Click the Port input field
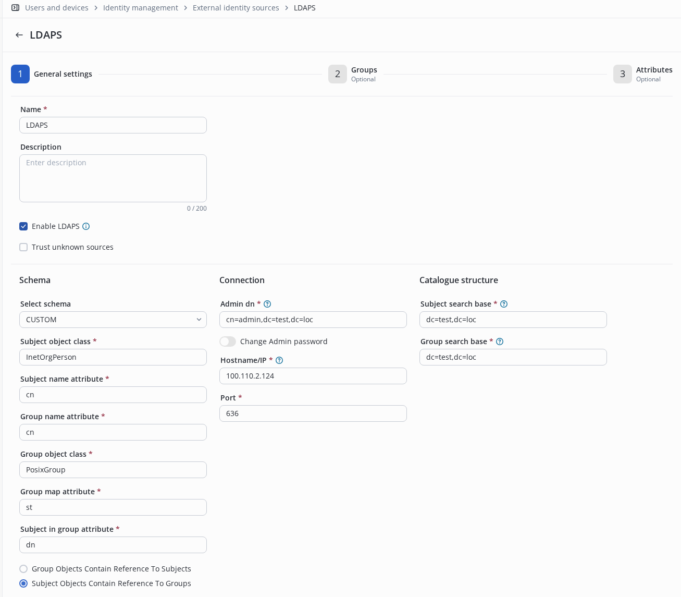The image size is (681, 597). click(313, 413)
